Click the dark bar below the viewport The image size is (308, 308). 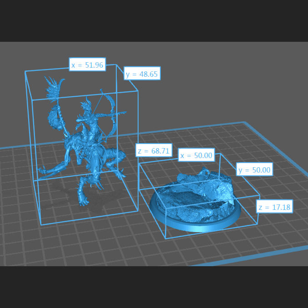(154, 287)
